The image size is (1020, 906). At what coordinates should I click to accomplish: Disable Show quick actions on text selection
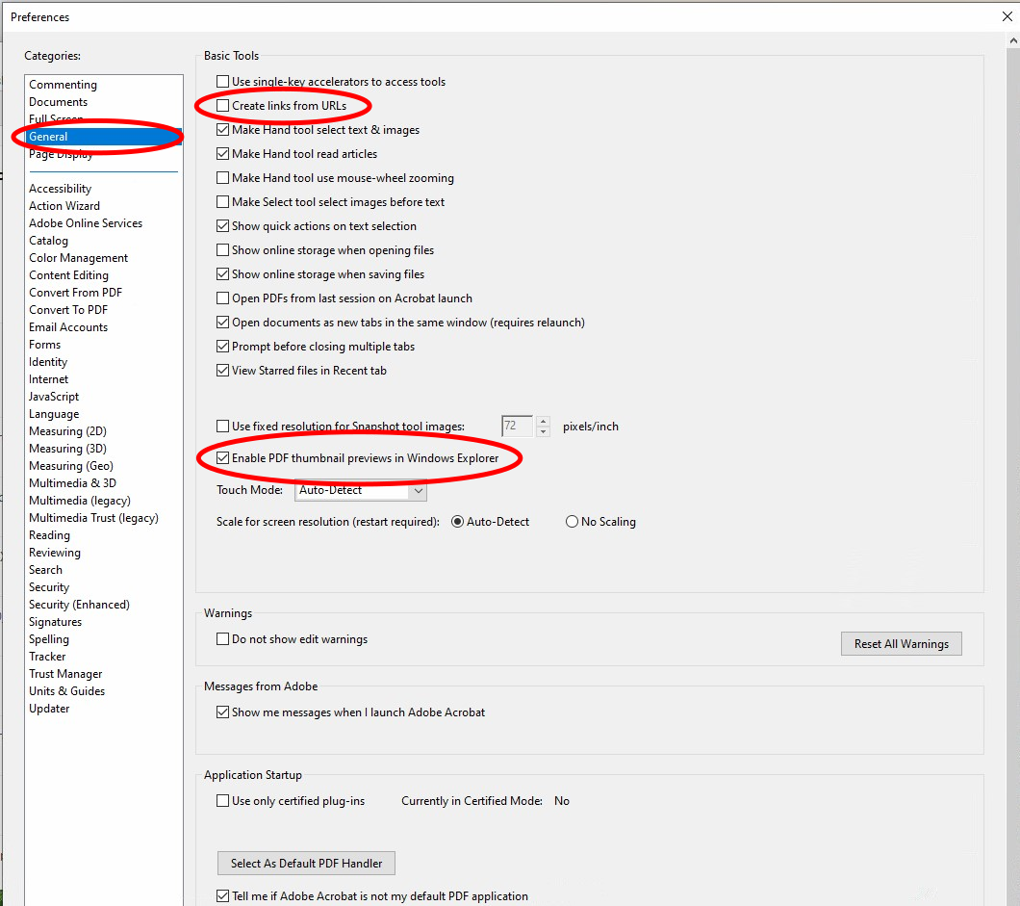[223, 226]
